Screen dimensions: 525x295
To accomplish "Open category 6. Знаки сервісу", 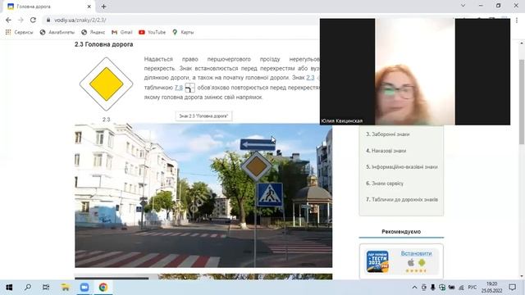I will click(385, 184).
